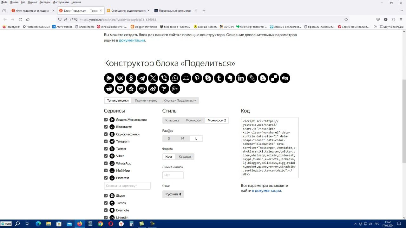406x228 pixels.
Task: Bookmark this page with the star icon
Action: (x=346, y=19)
